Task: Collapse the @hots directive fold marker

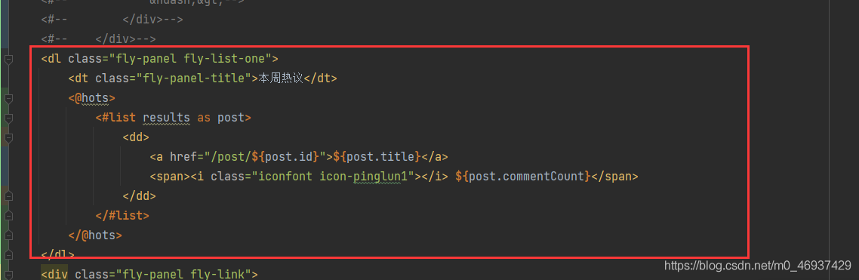Action: pyautogui.click(x=8, y=99)
